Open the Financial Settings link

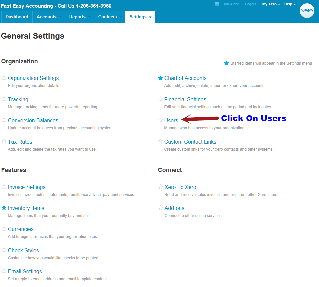click(x=185, y=99)
